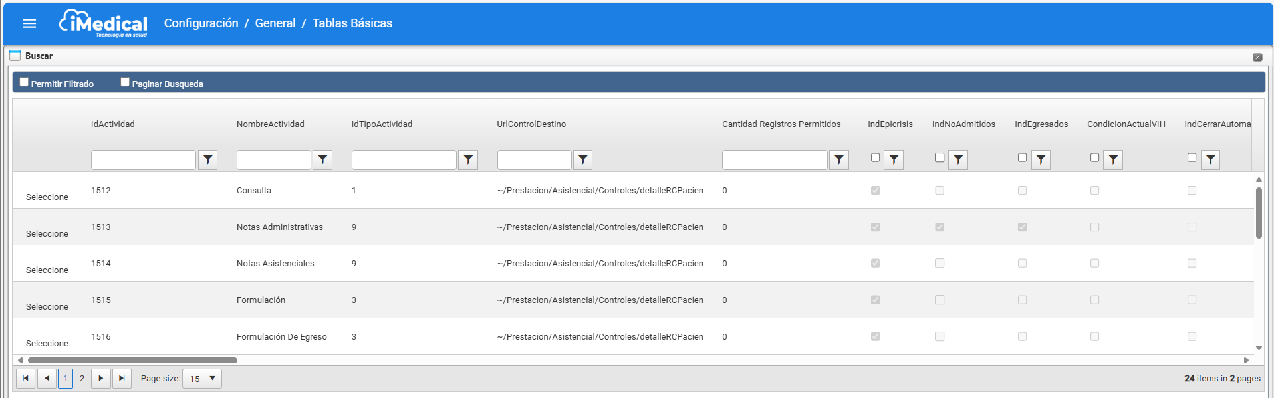Image resolution: width=1274 pixels, height=398 pixels.
Task: Open filter menu for IdTipoActividad column
Action: click(x=468, y=159)
